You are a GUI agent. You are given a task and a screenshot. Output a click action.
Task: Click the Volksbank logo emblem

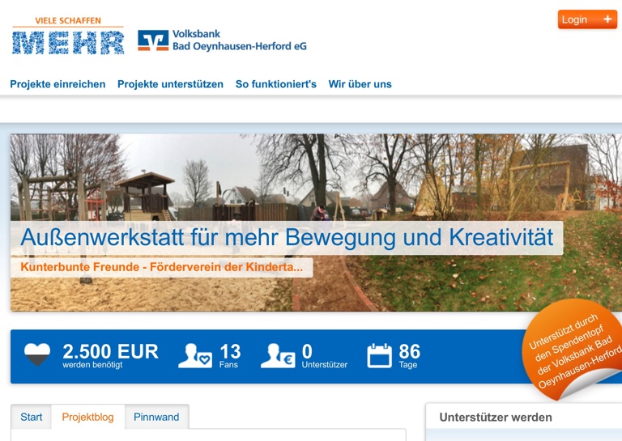153,40
